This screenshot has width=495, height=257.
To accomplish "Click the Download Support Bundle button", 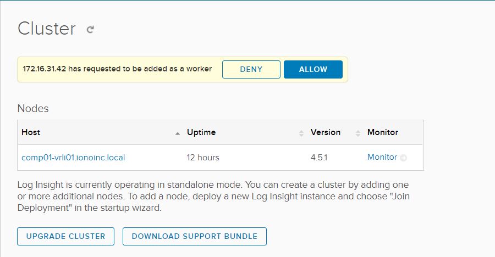I will click(x=195, y=236).
